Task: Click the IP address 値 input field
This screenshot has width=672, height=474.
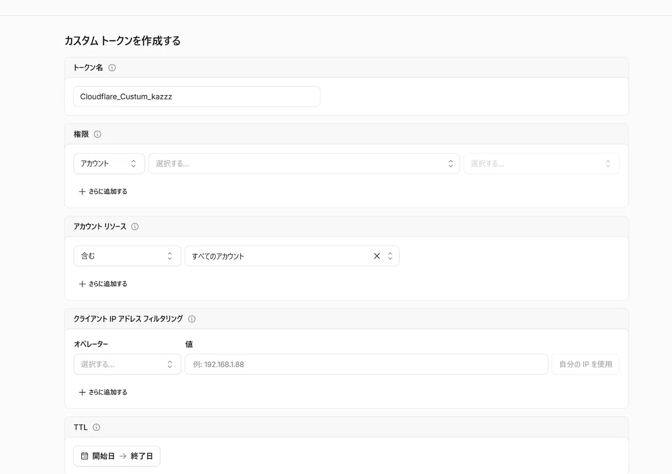Action: pos(366,364)
